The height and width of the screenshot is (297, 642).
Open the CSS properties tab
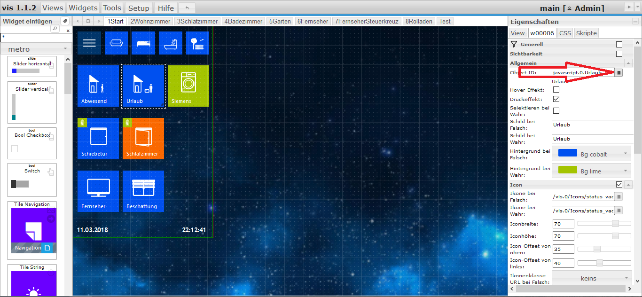565,33
